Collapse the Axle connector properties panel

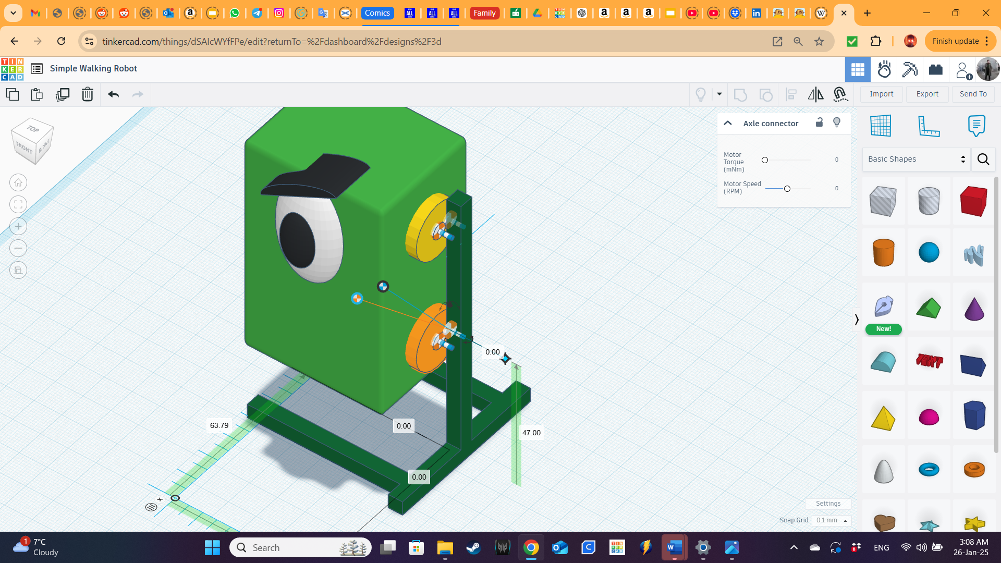728,123
